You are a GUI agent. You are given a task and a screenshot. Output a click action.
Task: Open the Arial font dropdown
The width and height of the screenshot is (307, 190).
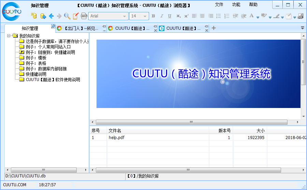tap(124, 16)
